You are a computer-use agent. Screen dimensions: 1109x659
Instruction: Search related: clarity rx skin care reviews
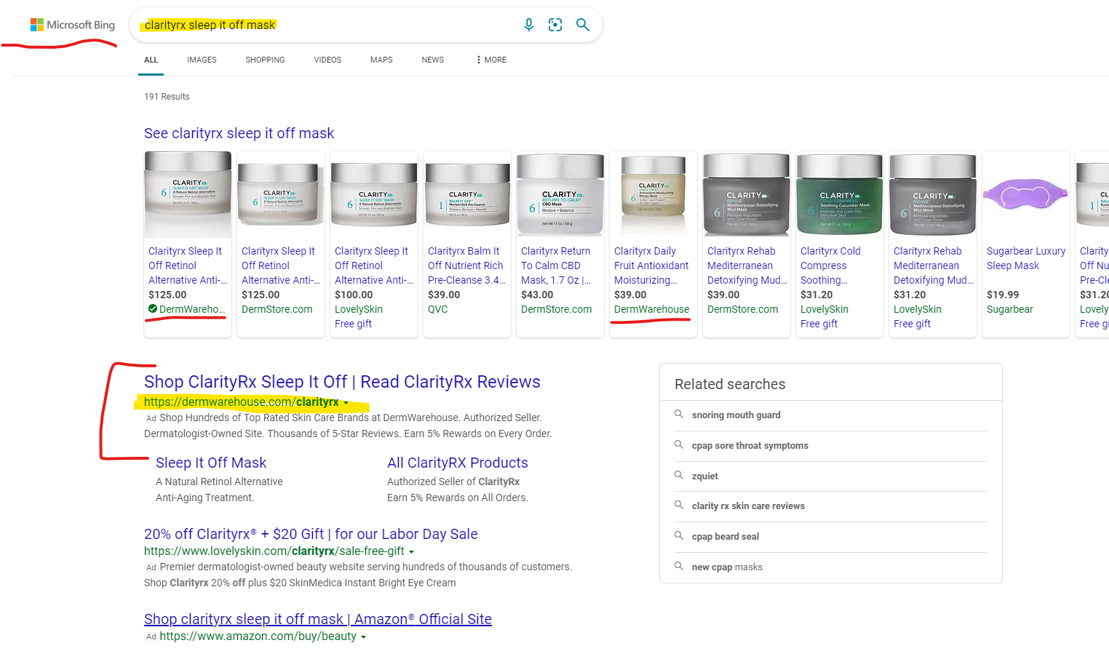[x=748, y=506]
